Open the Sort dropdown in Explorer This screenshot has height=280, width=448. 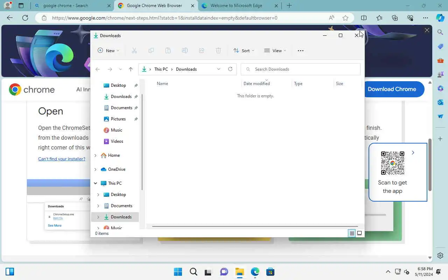pyautogui.click(x=244, y=51)
